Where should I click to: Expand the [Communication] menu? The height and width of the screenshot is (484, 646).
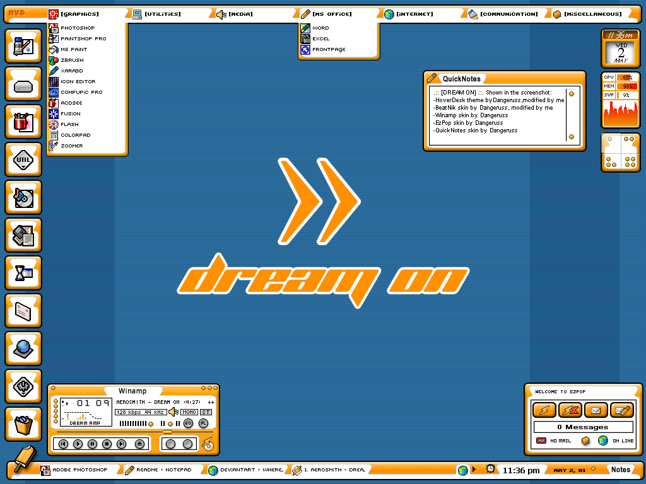503,14
